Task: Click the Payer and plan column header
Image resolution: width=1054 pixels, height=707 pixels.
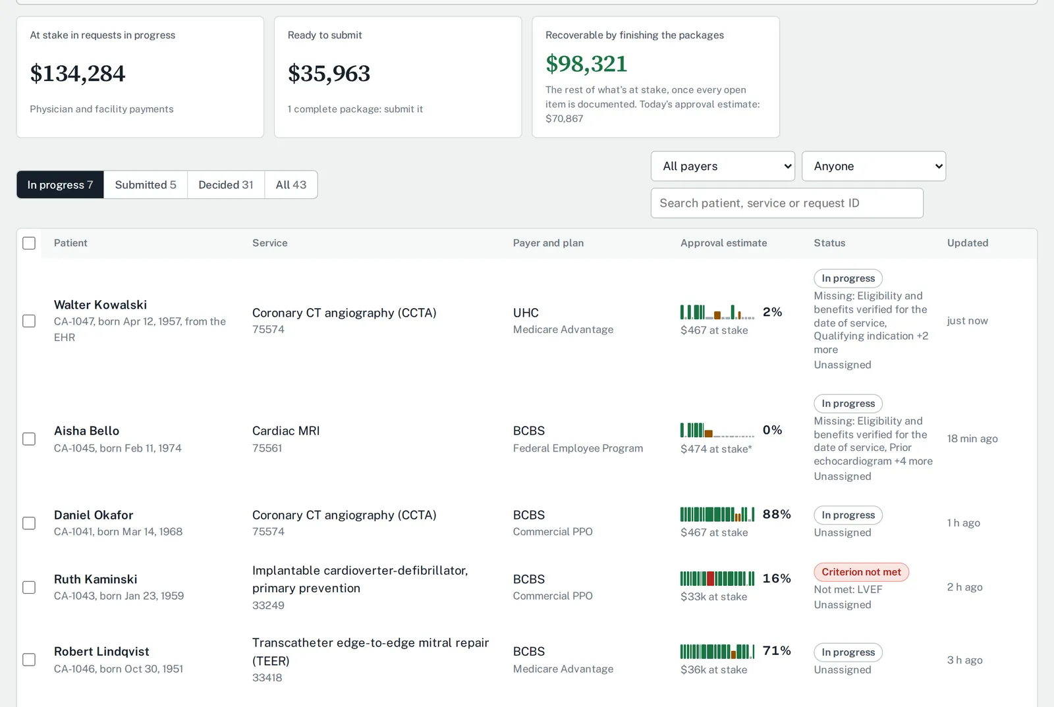Action: 548,243
